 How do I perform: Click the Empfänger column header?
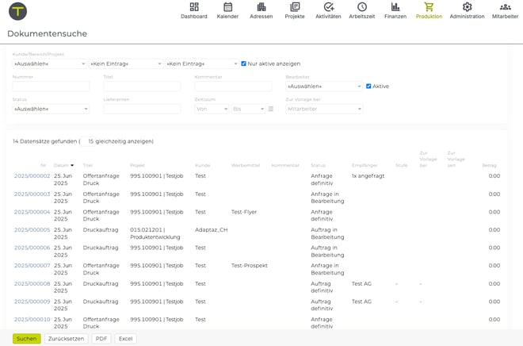pyautogui.click(x=365, y=165)
